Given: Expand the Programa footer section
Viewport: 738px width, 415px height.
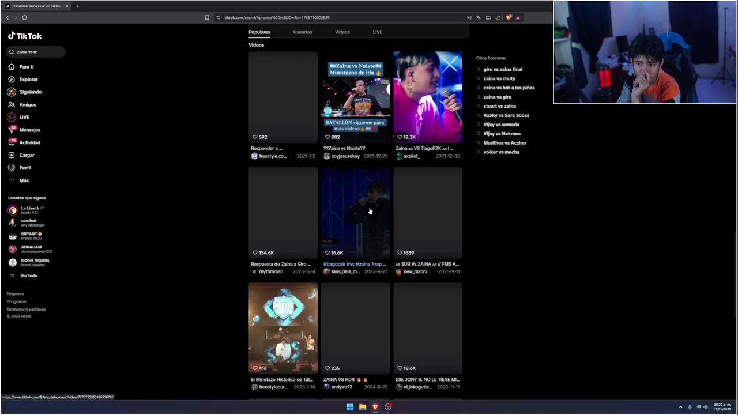Looking at the screenshot, I should tap(17, 301).
